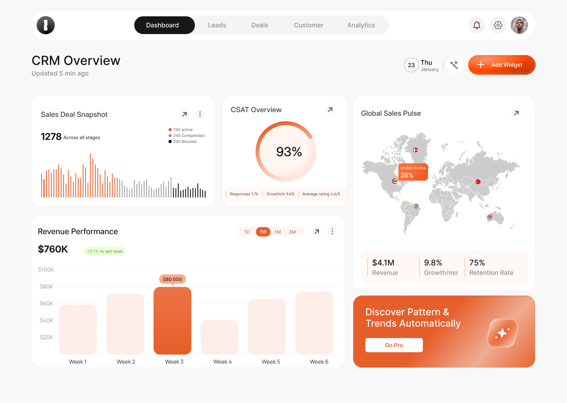Click the Week 1 revenue bar

(78, 329)
